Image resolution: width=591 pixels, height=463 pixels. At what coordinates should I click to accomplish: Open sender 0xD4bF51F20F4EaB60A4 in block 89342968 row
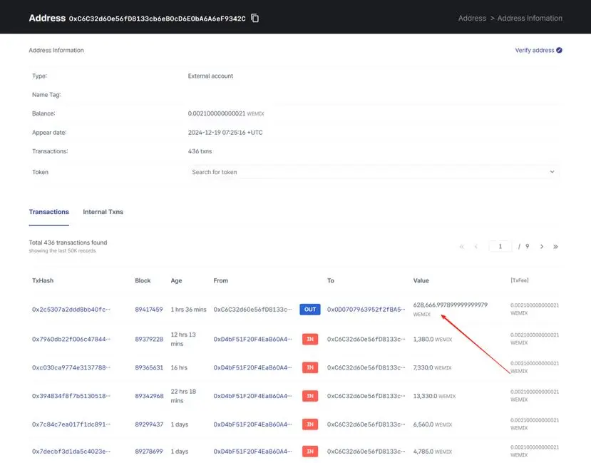pyautogui.click(x=252, y=396)
